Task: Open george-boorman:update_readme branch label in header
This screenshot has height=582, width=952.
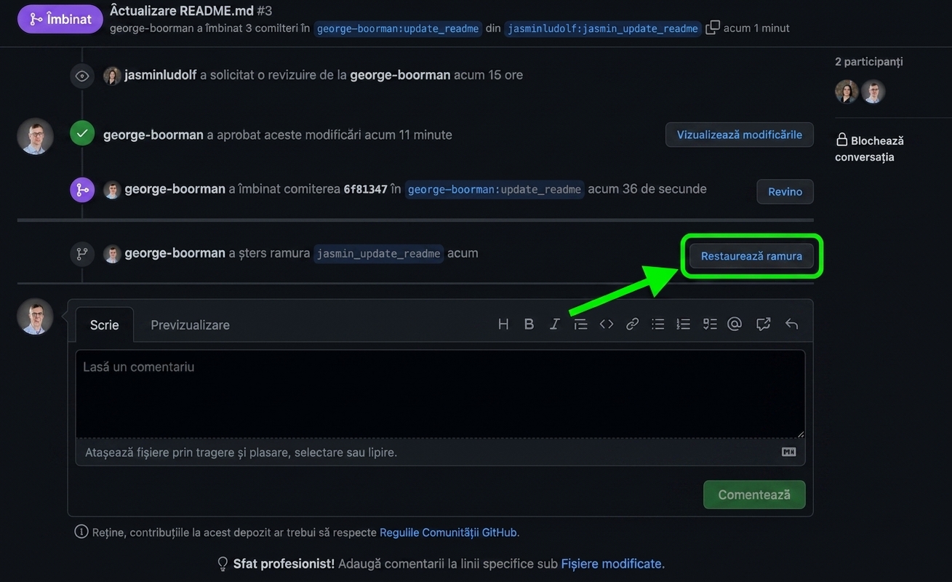Action: 398,28
